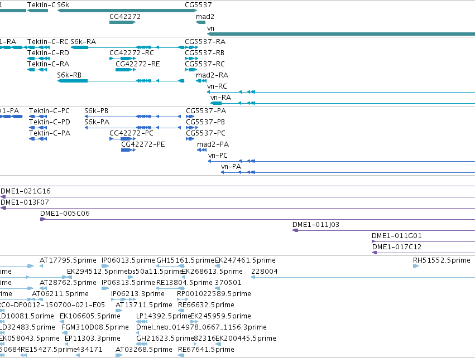Viewport: 475px width, 358px height.
Task: Click transcript CG5537-RA label
Action: tap(205, 42)
